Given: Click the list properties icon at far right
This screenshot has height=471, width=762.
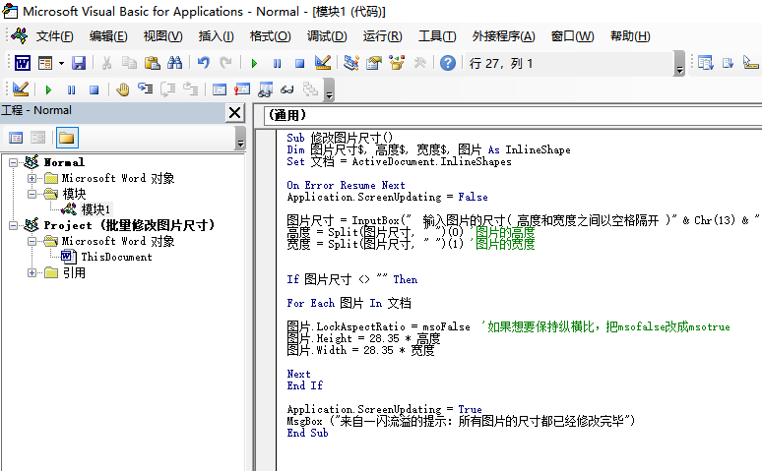Looking at the screenshot, I should (x=705, y=63).
